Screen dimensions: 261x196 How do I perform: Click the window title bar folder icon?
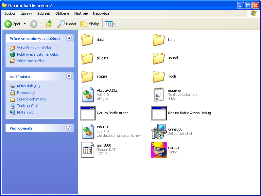tap(4, 5)
